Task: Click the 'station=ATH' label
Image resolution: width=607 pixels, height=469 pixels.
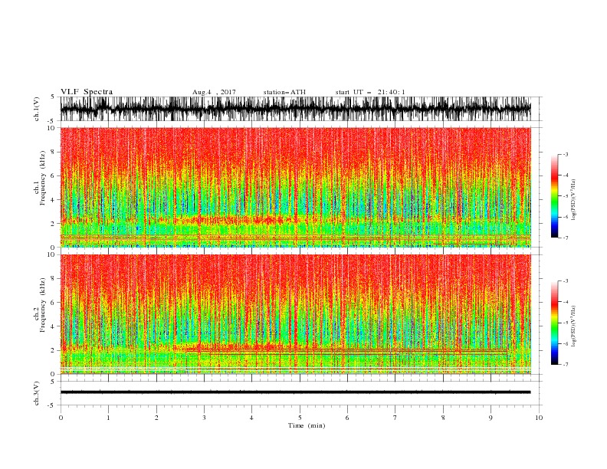Action: point(284,92)
